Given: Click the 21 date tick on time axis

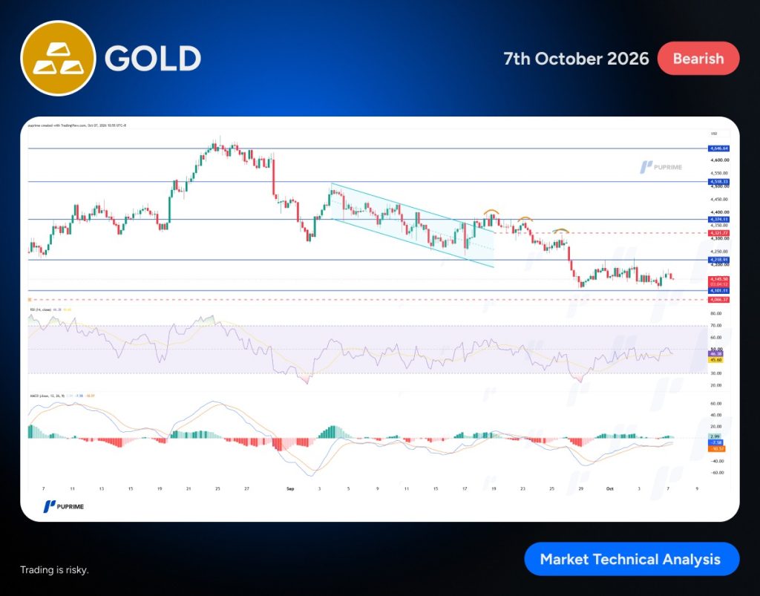Looking at the screenshot, I should click(189, 489).
